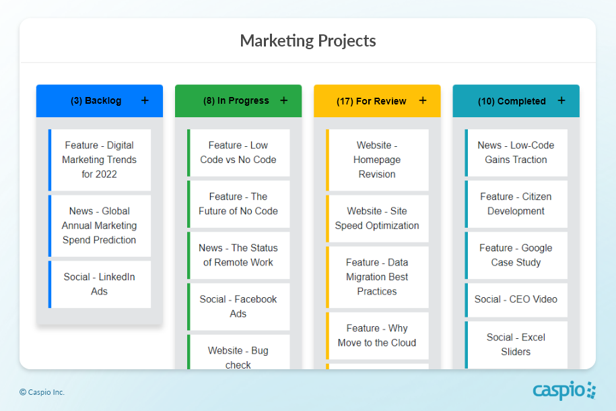Select the For Review column header
Viewport: 616px width, 411px height.
click(371, 101)
